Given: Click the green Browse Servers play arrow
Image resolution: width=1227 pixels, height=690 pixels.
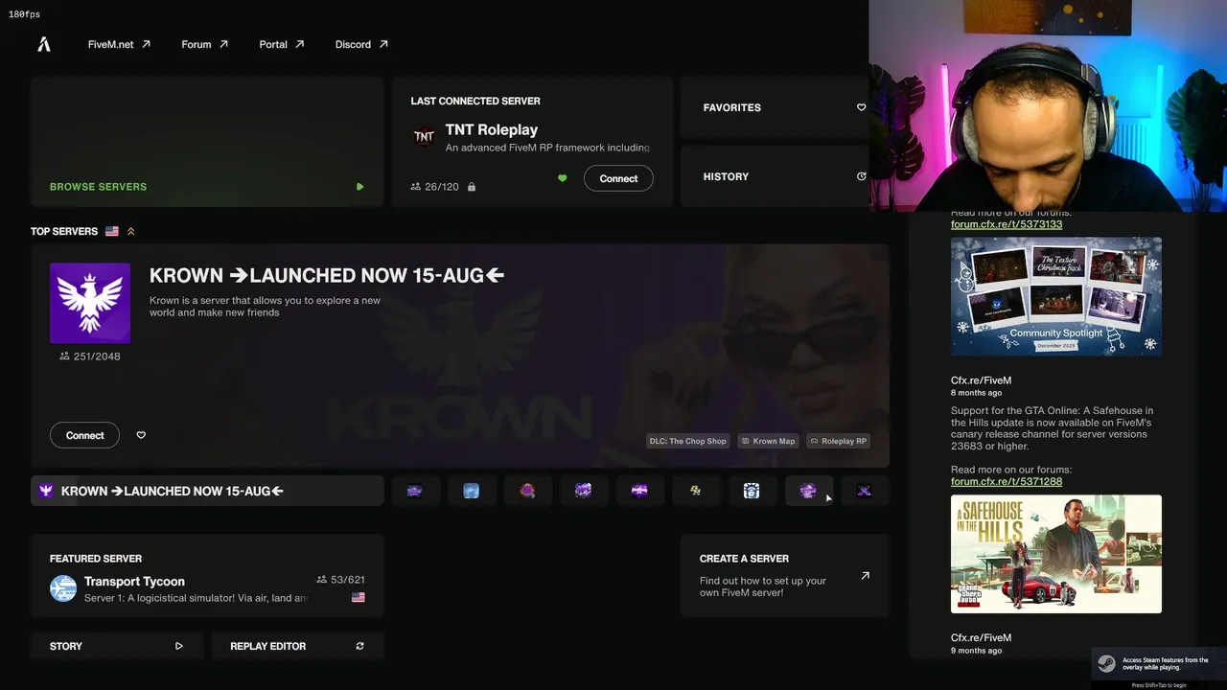Looking at the screenshot, I should coord(359,187).
